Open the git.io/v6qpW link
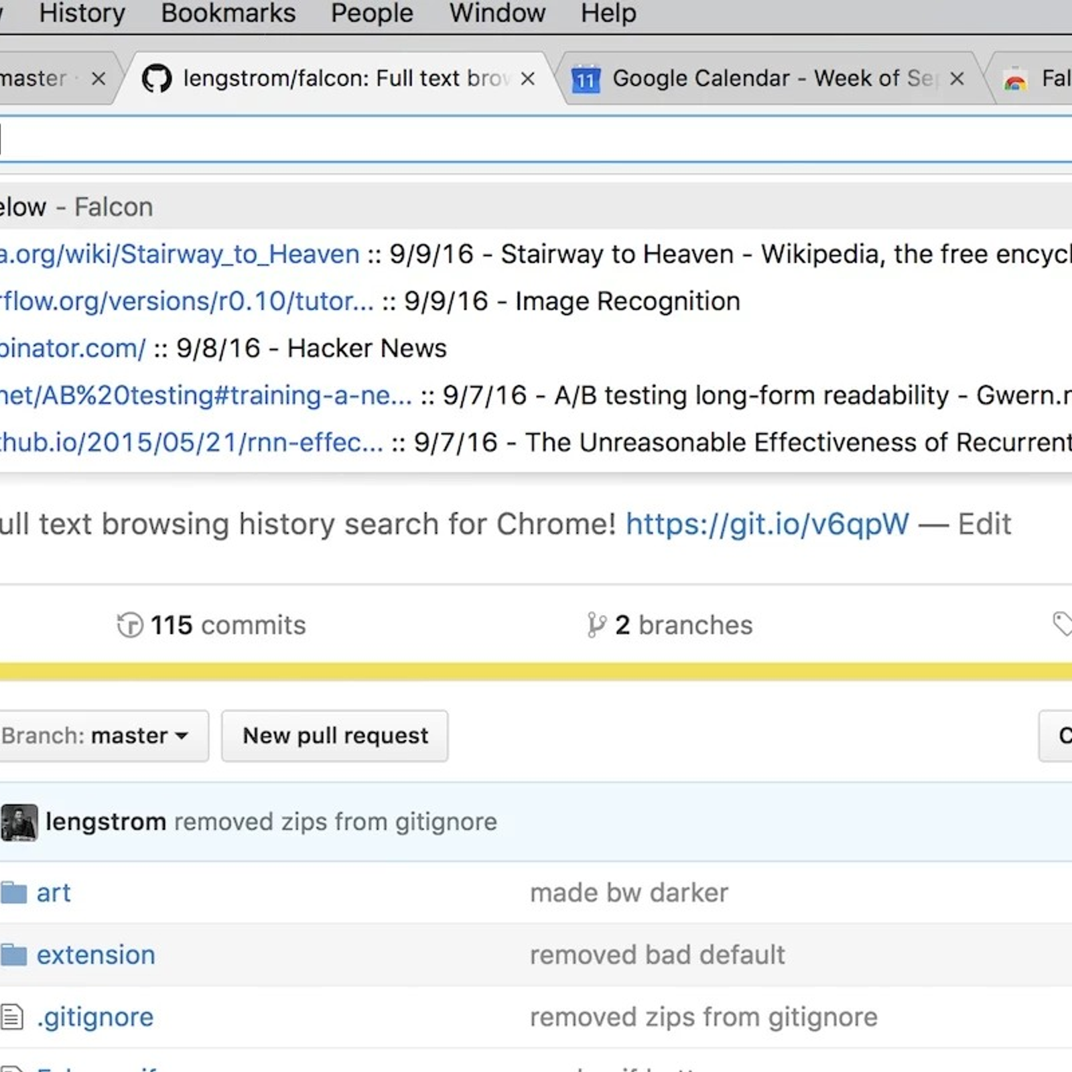Image resolution: width=1072 pixels, height=1072 pixels. [767, 524]
